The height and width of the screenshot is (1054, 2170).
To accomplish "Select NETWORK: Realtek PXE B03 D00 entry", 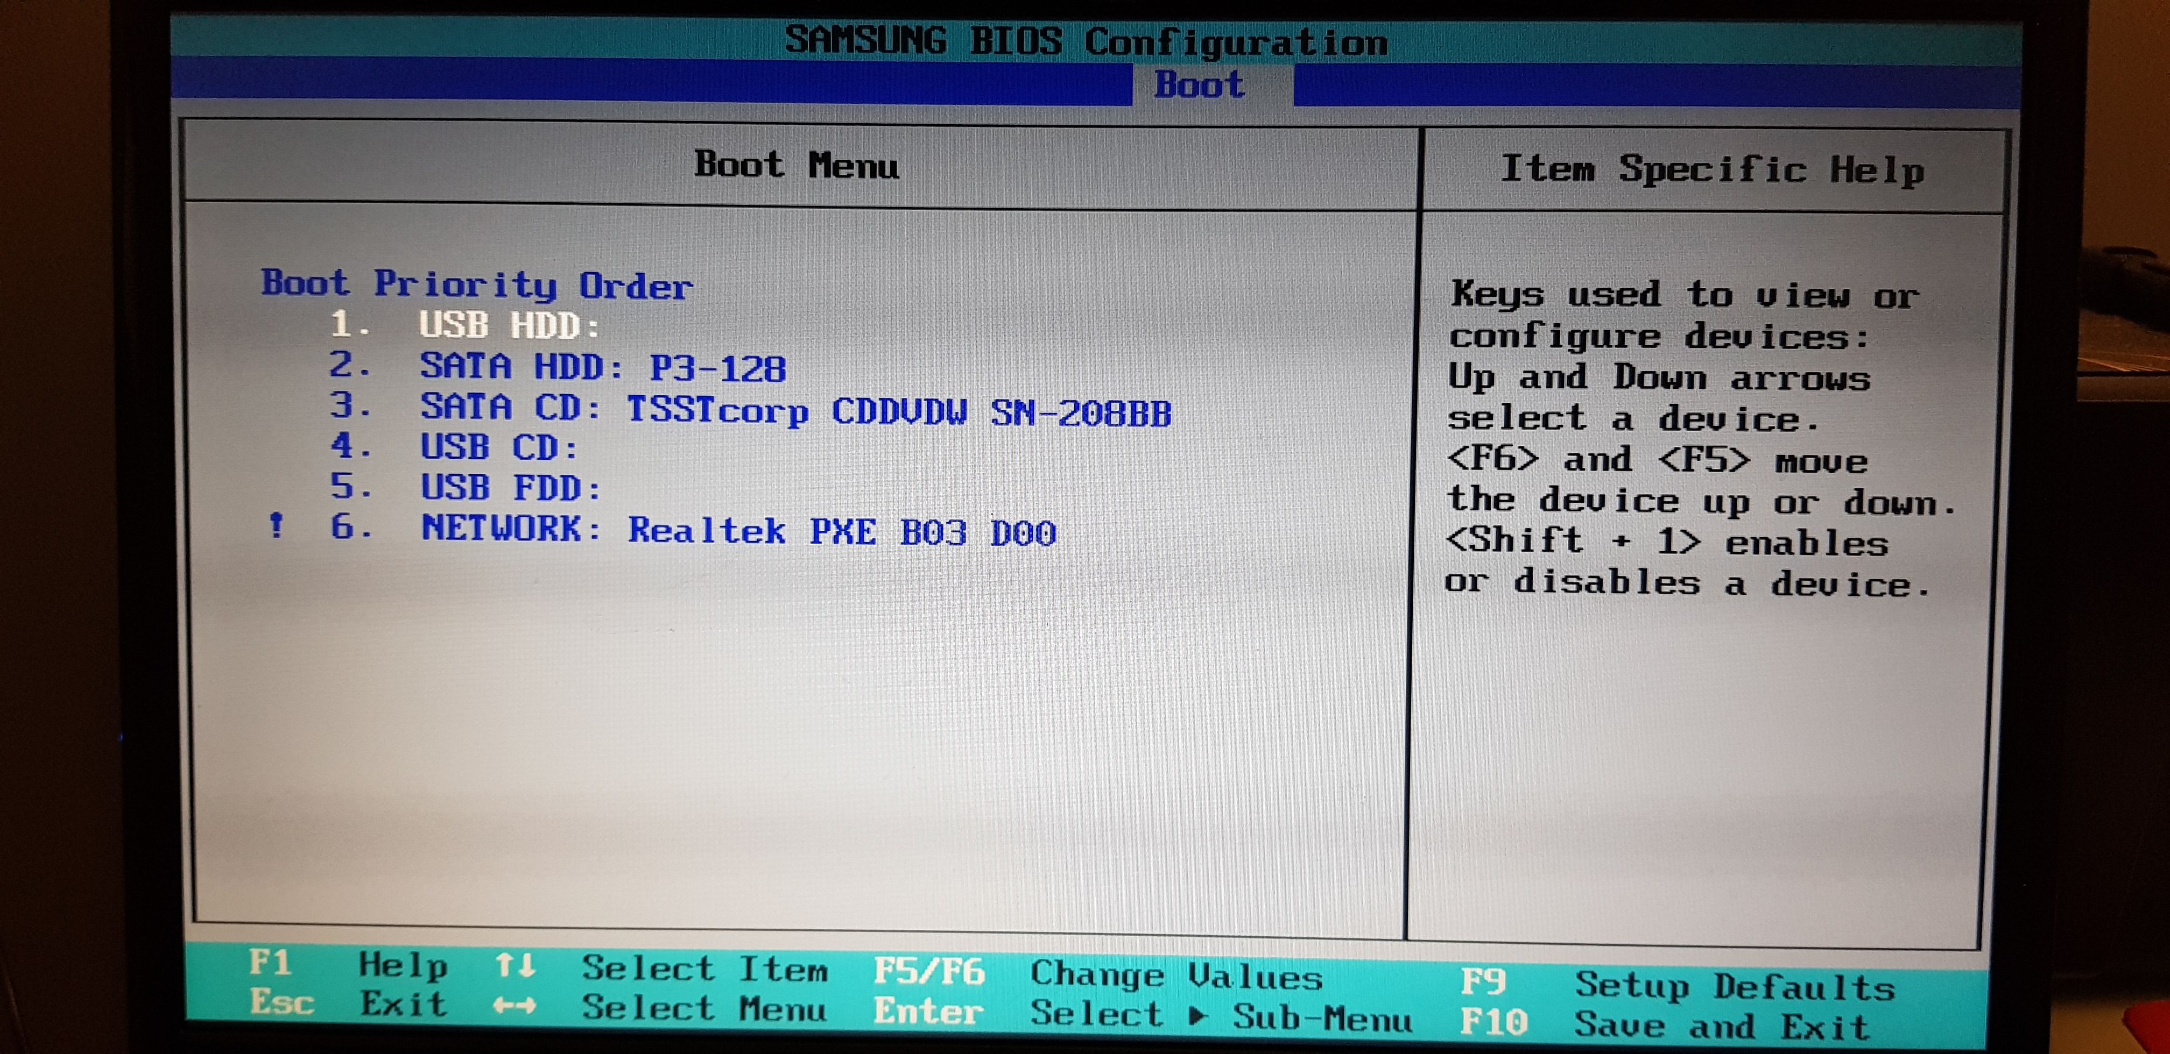I will (x=693, y=530).
